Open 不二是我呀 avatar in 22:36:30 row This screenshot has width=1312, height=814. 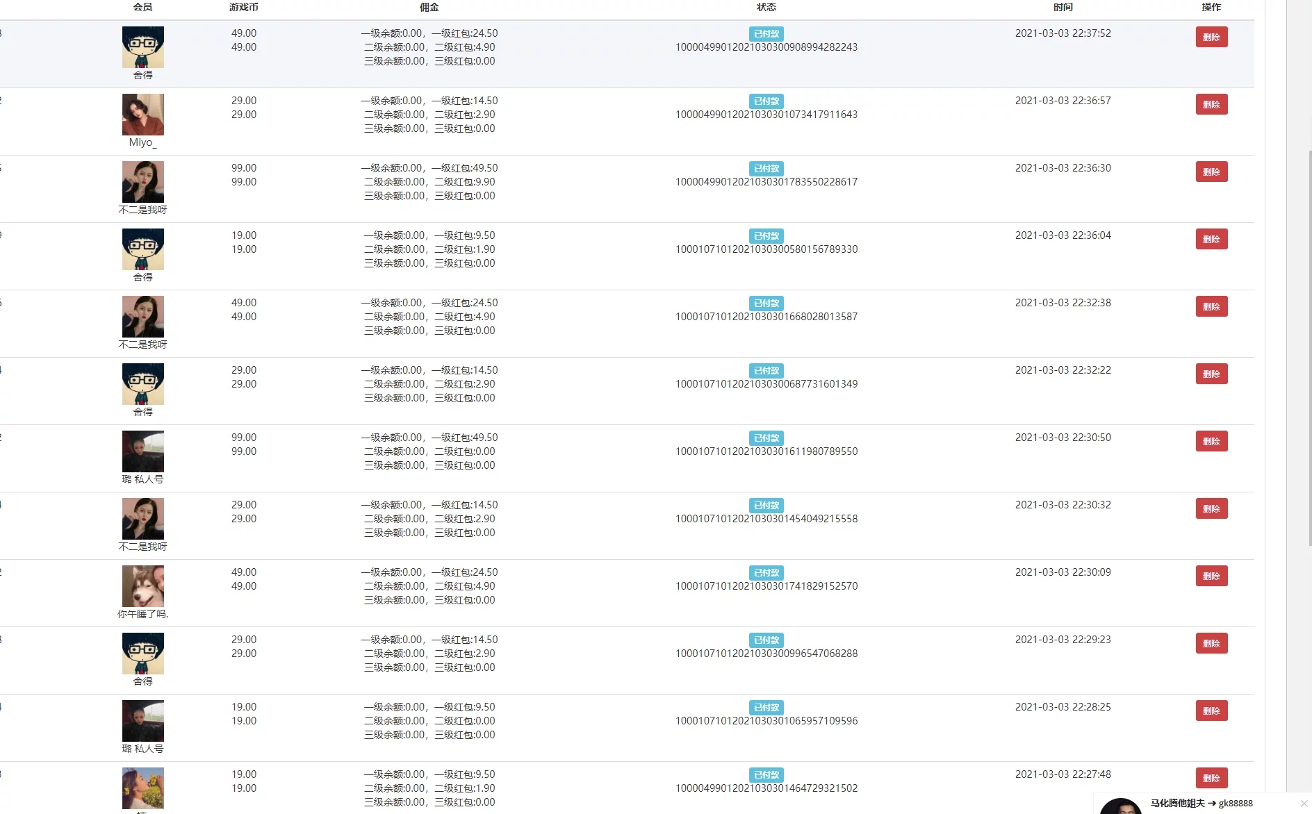(142, 182)
